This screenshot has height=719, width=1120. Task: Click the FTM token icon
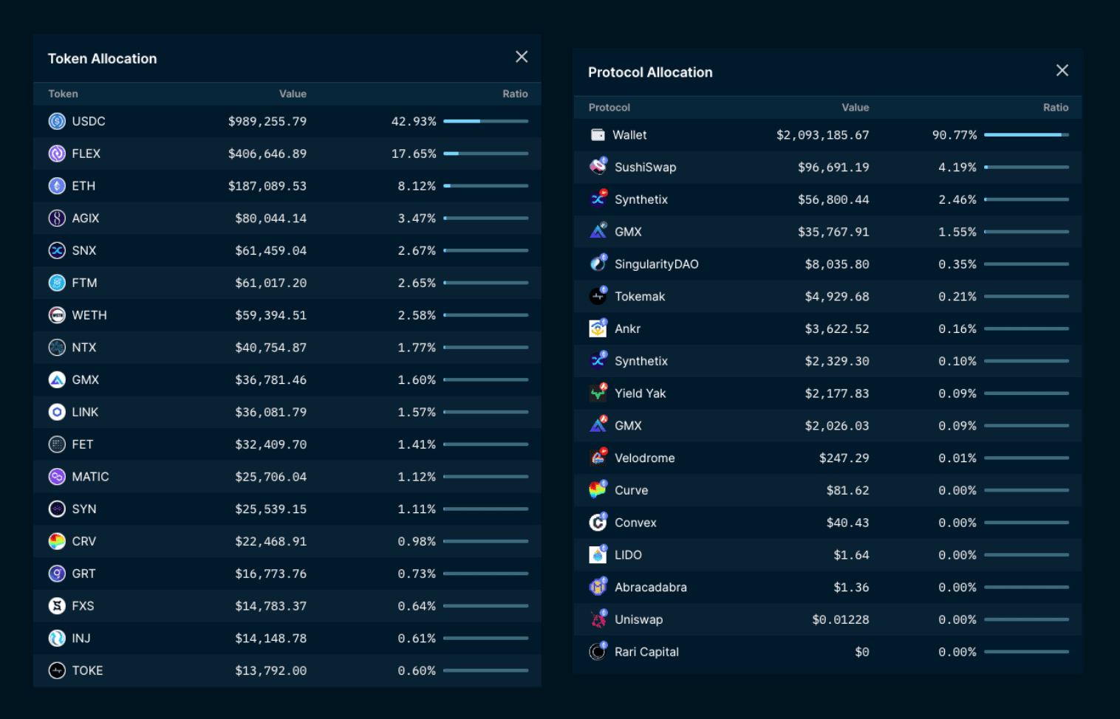[57, 283]
